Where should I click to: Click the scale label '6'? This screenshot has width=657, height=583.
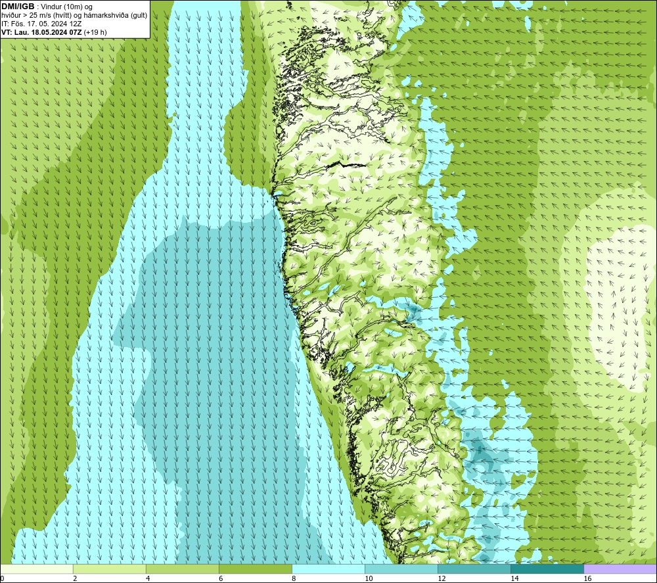[x=221, y=578]
